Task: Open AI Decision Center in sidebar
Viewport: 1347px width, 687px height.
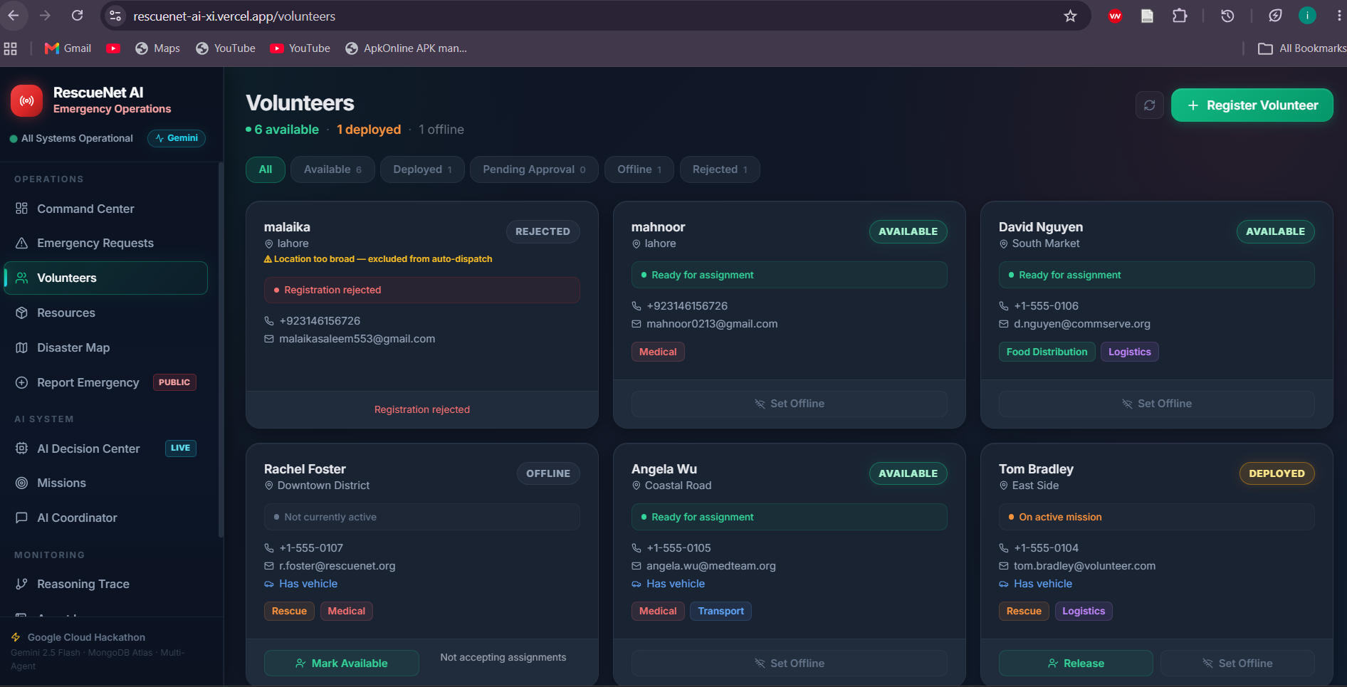Action: point(106,449)
